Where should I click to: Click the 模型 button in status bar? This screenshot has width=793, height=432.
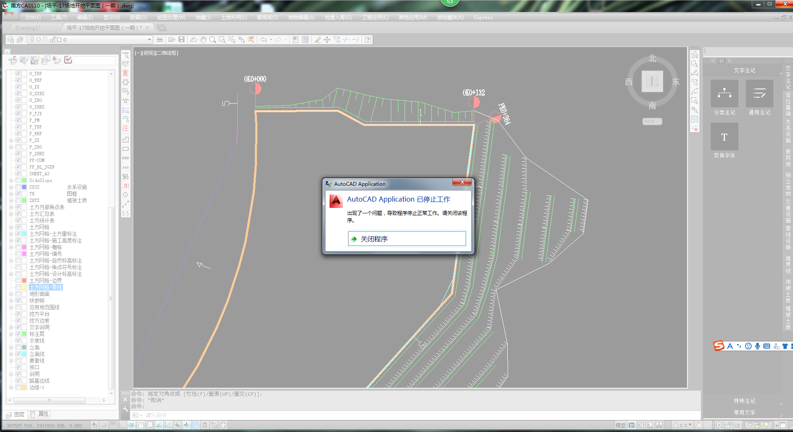620,425
